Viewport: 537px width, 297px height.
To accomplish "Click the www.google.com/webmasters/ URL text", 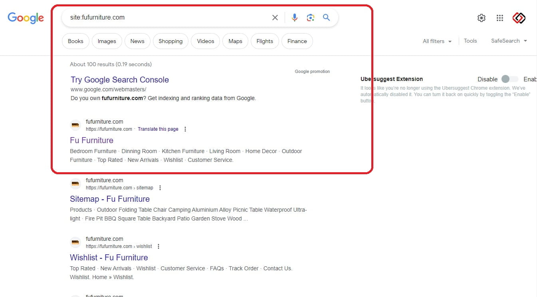I will 109,89.
